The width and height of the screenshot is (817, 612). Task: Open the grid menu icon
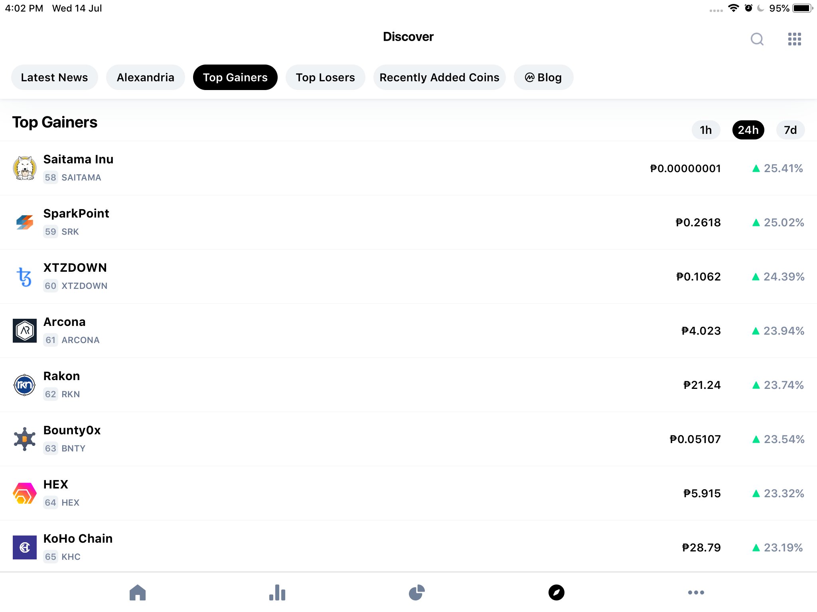(794, 39)
